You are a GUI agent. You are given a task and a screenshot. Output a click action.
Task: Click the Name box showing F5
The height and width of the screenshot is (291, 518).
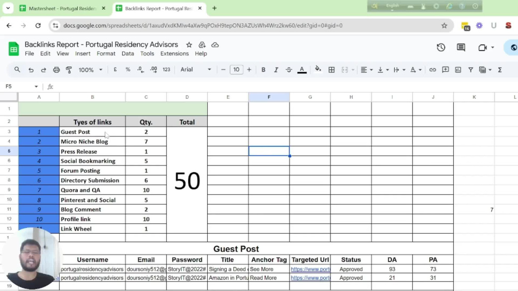[21, 86]
